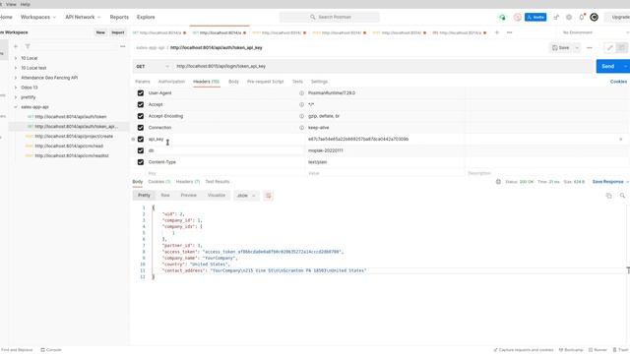Open notifications bell icon
This screenshot has width=630, height=354.
pos(582,18)
